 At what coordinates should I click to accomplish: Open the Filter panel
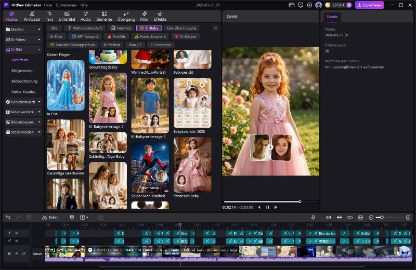point(145,16)
